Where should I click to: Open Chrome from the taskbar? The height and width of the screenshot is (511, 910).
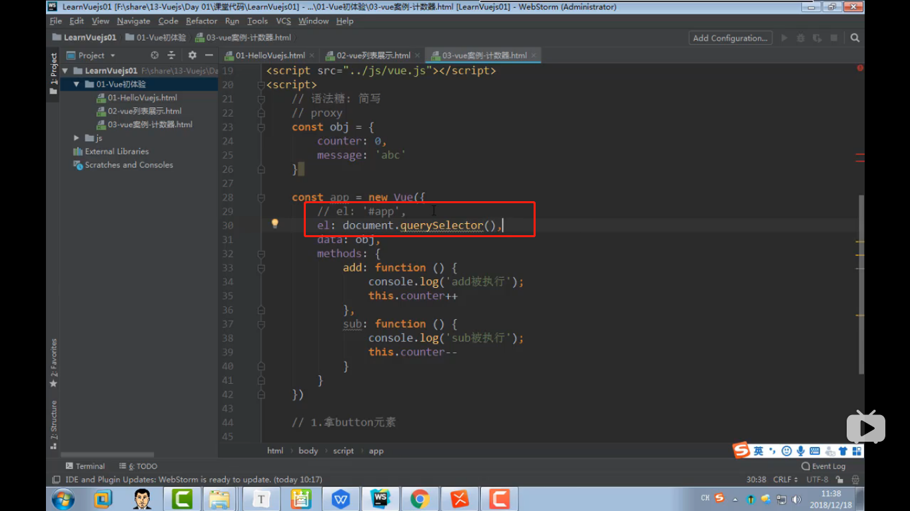tap(420, 498)
